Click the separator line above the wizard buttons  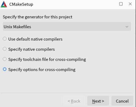tap(67, 93)
